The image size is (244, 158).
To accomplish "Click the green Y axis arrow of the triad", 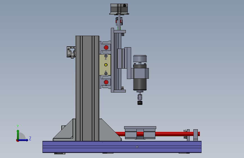I will click(18, 135).
